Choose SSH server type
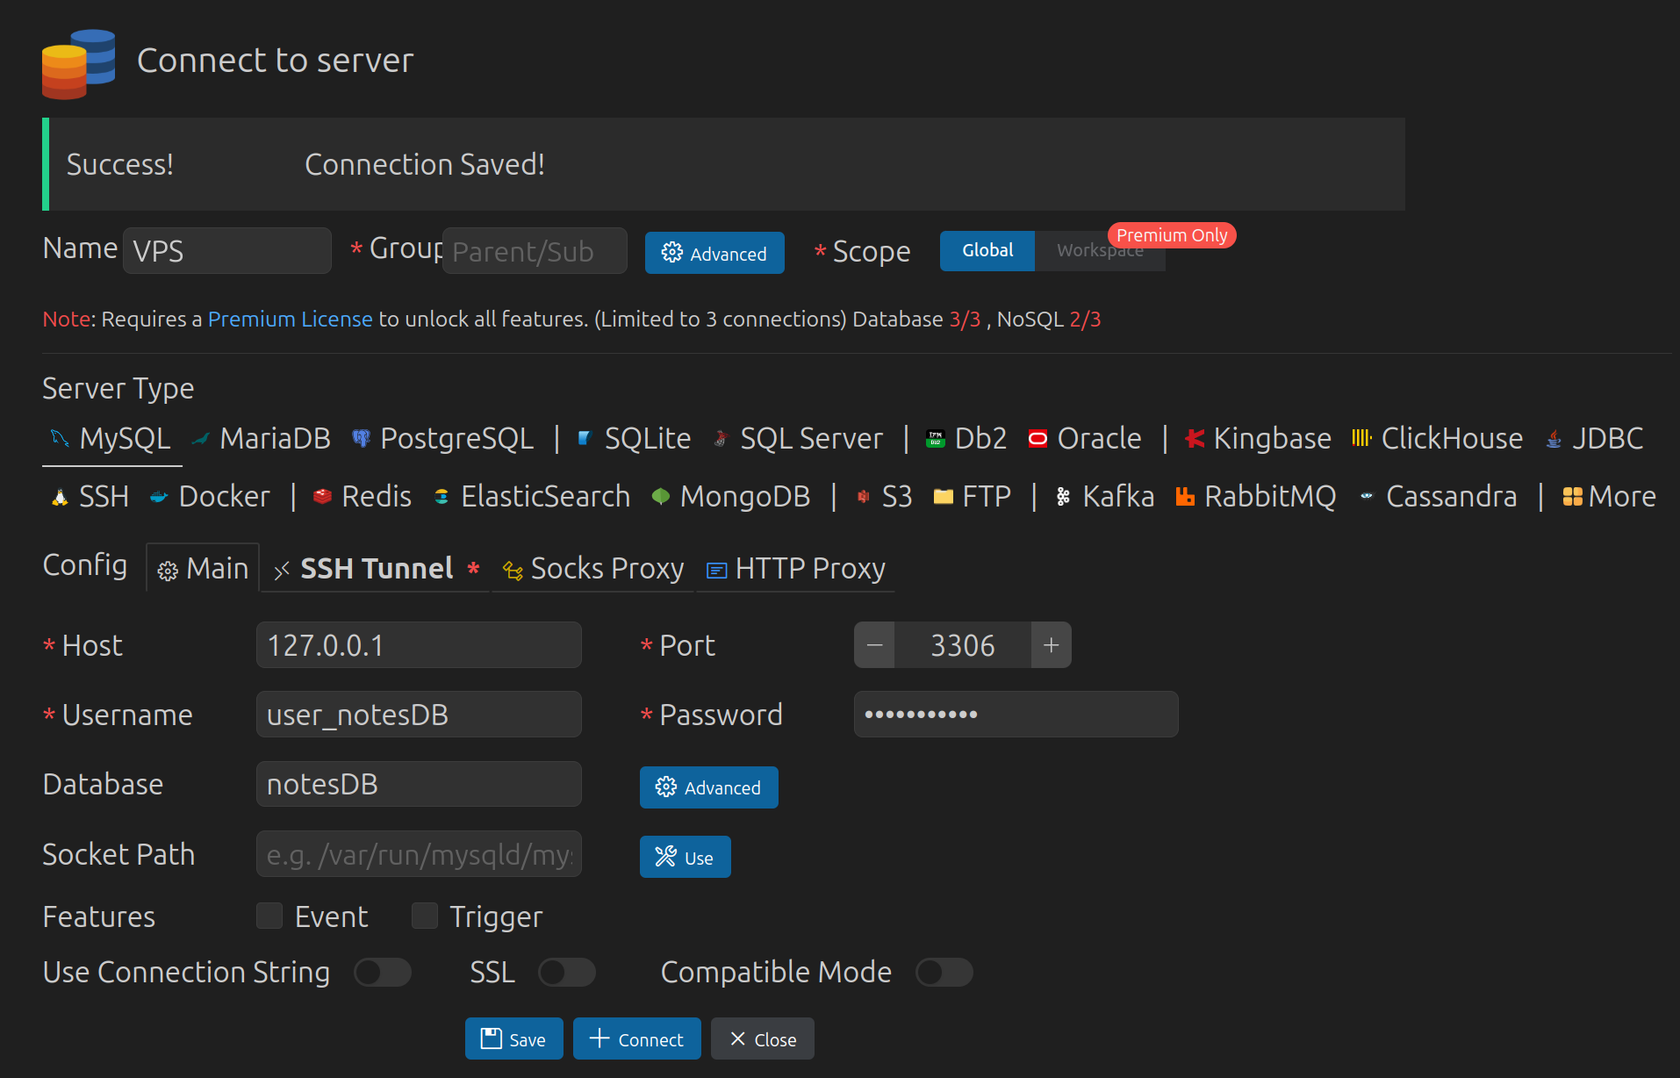The height and width of the screenshot is (1078, 1680). click(x=90, y=496)
